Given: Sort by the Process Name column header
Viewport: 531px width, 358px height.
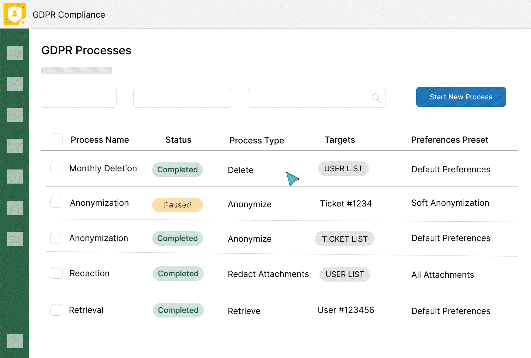Looking at the screenshot, I should click(100, 140).
